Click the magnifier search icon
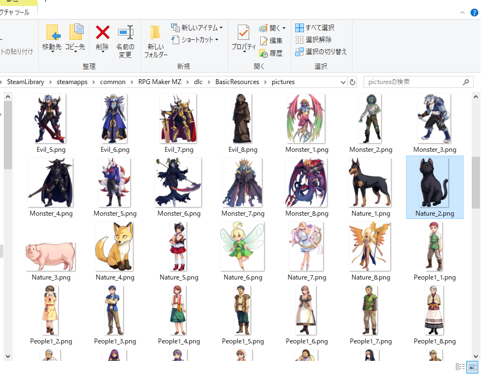The width and height of the screenshot is (481, 374). (466, 82)
